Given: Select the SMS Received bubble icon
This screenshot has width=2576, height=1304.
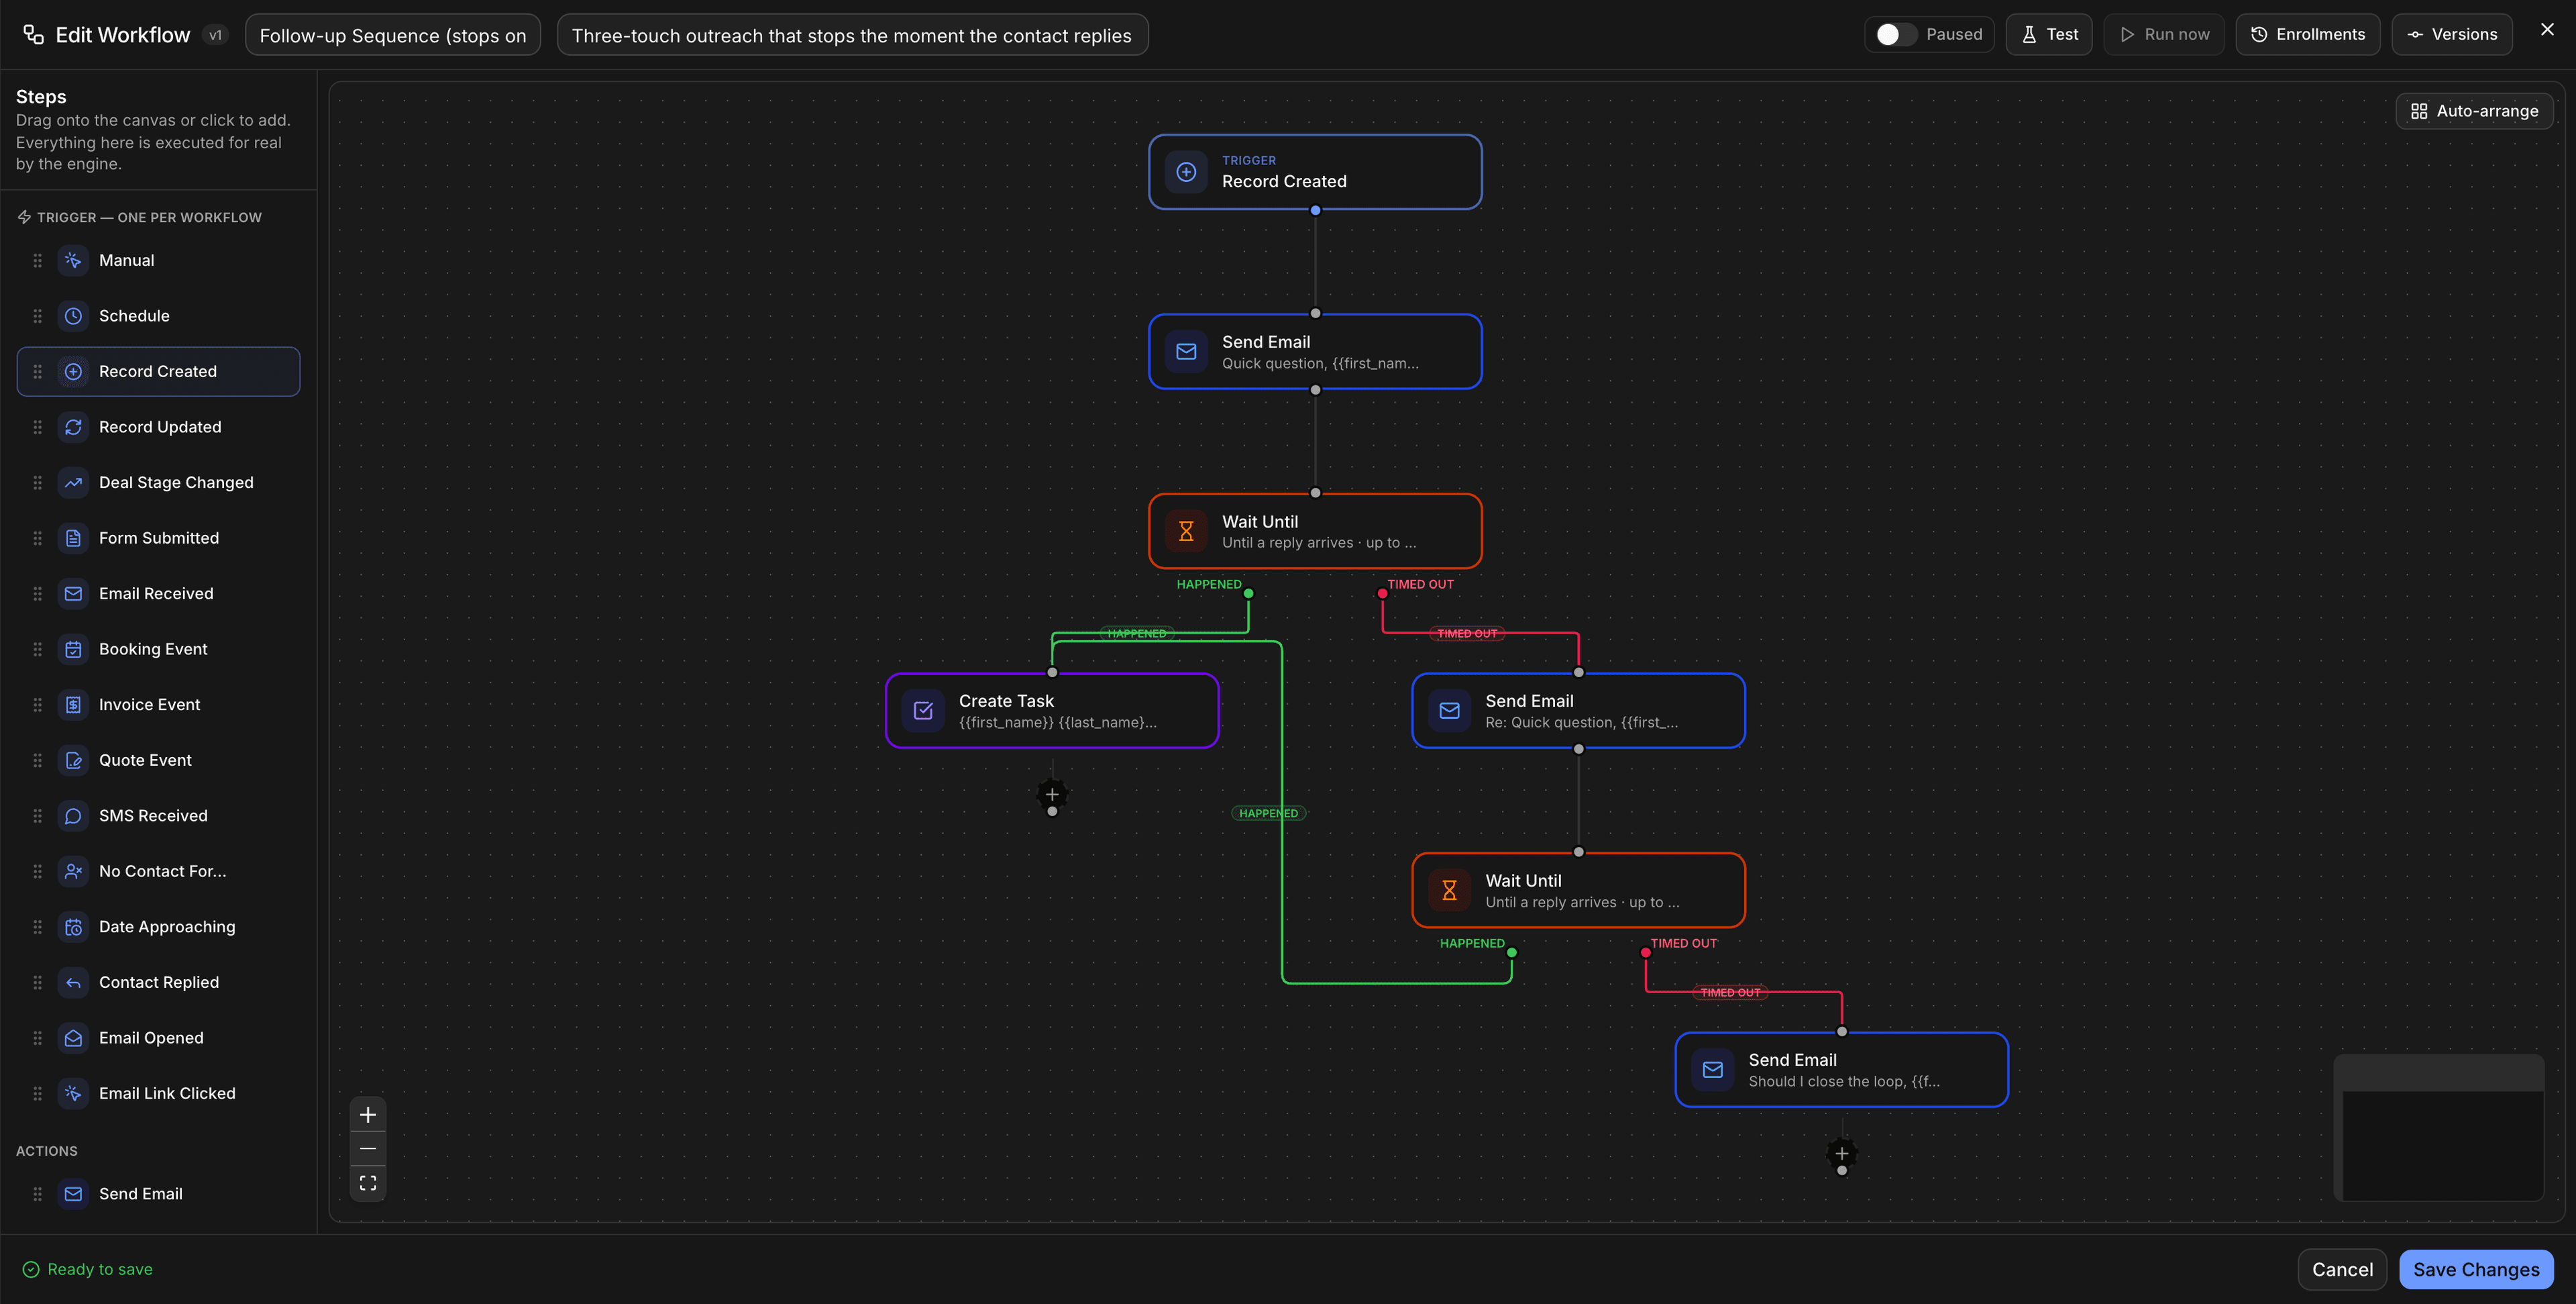Looking at the screenshot, I should (x=73, y=815).
